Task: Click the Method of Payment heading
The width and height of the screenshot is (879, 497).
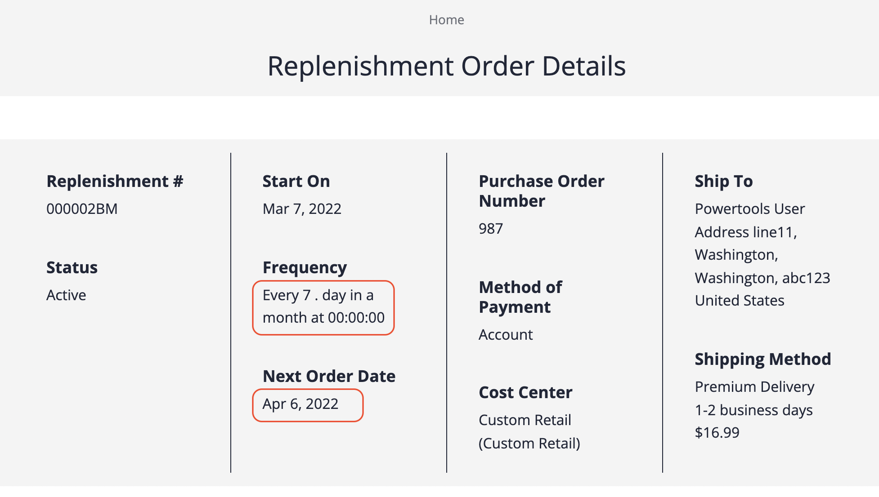Action: [520, 297]
